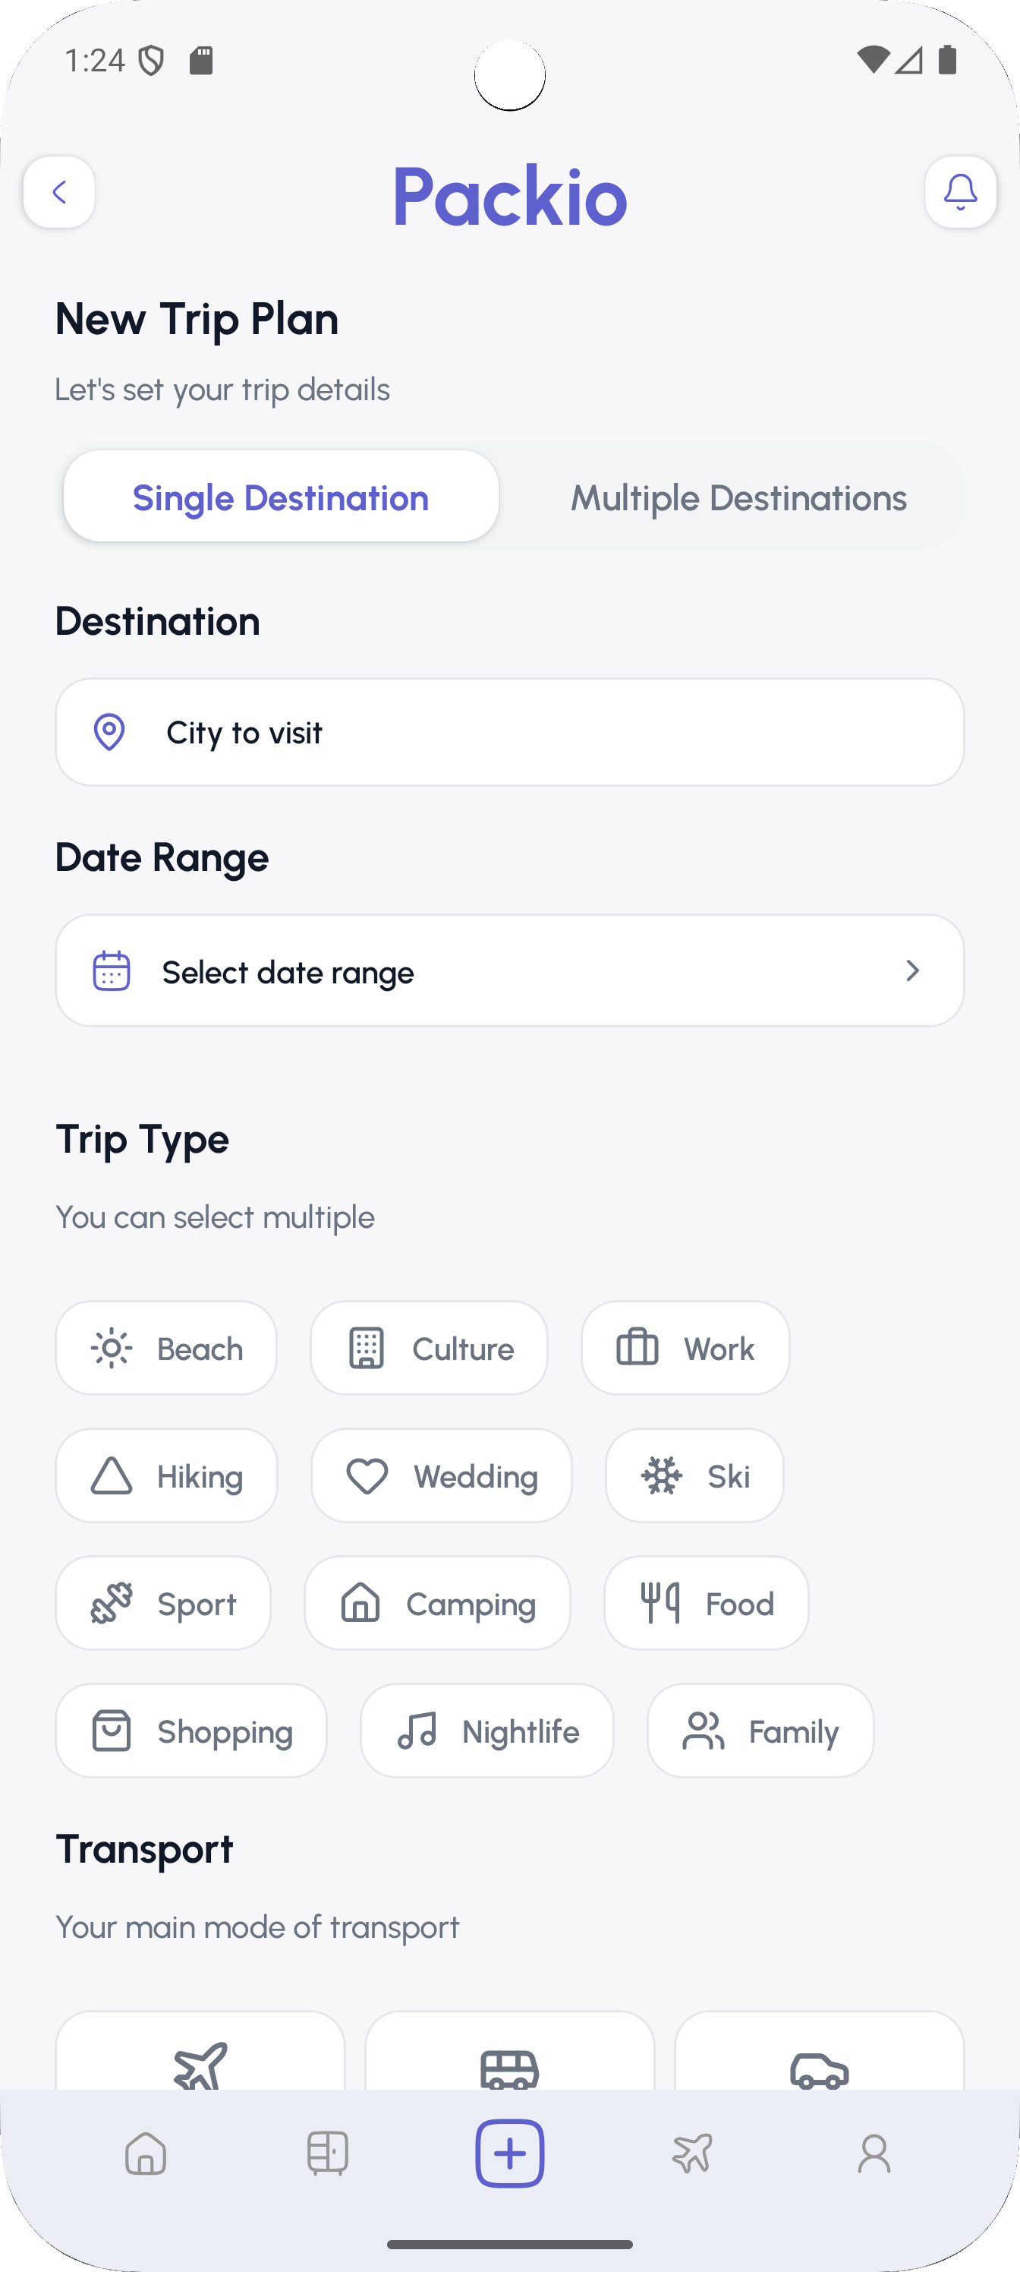Click the City to visit input field
1020x2272 pixels.
509,732
